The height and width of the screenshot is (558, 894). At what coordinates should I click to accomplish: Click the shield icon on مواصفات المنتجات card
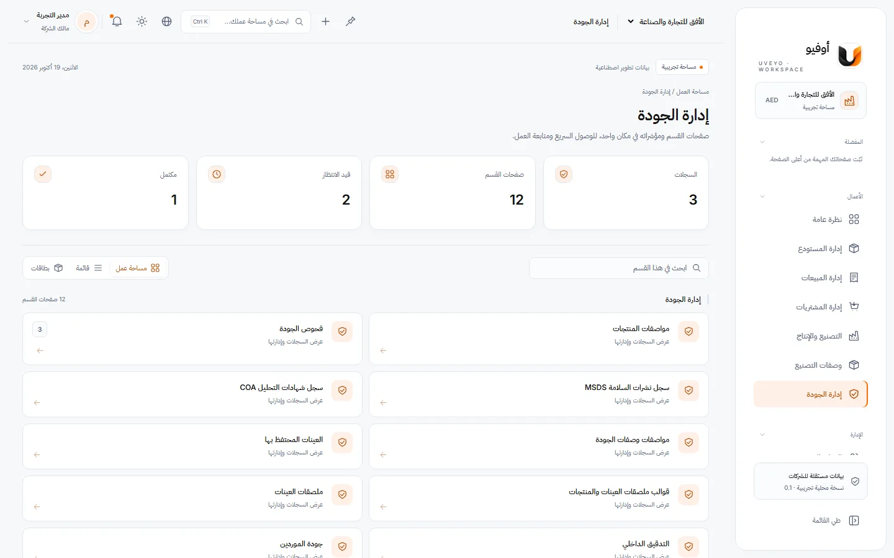click(689, 332)
